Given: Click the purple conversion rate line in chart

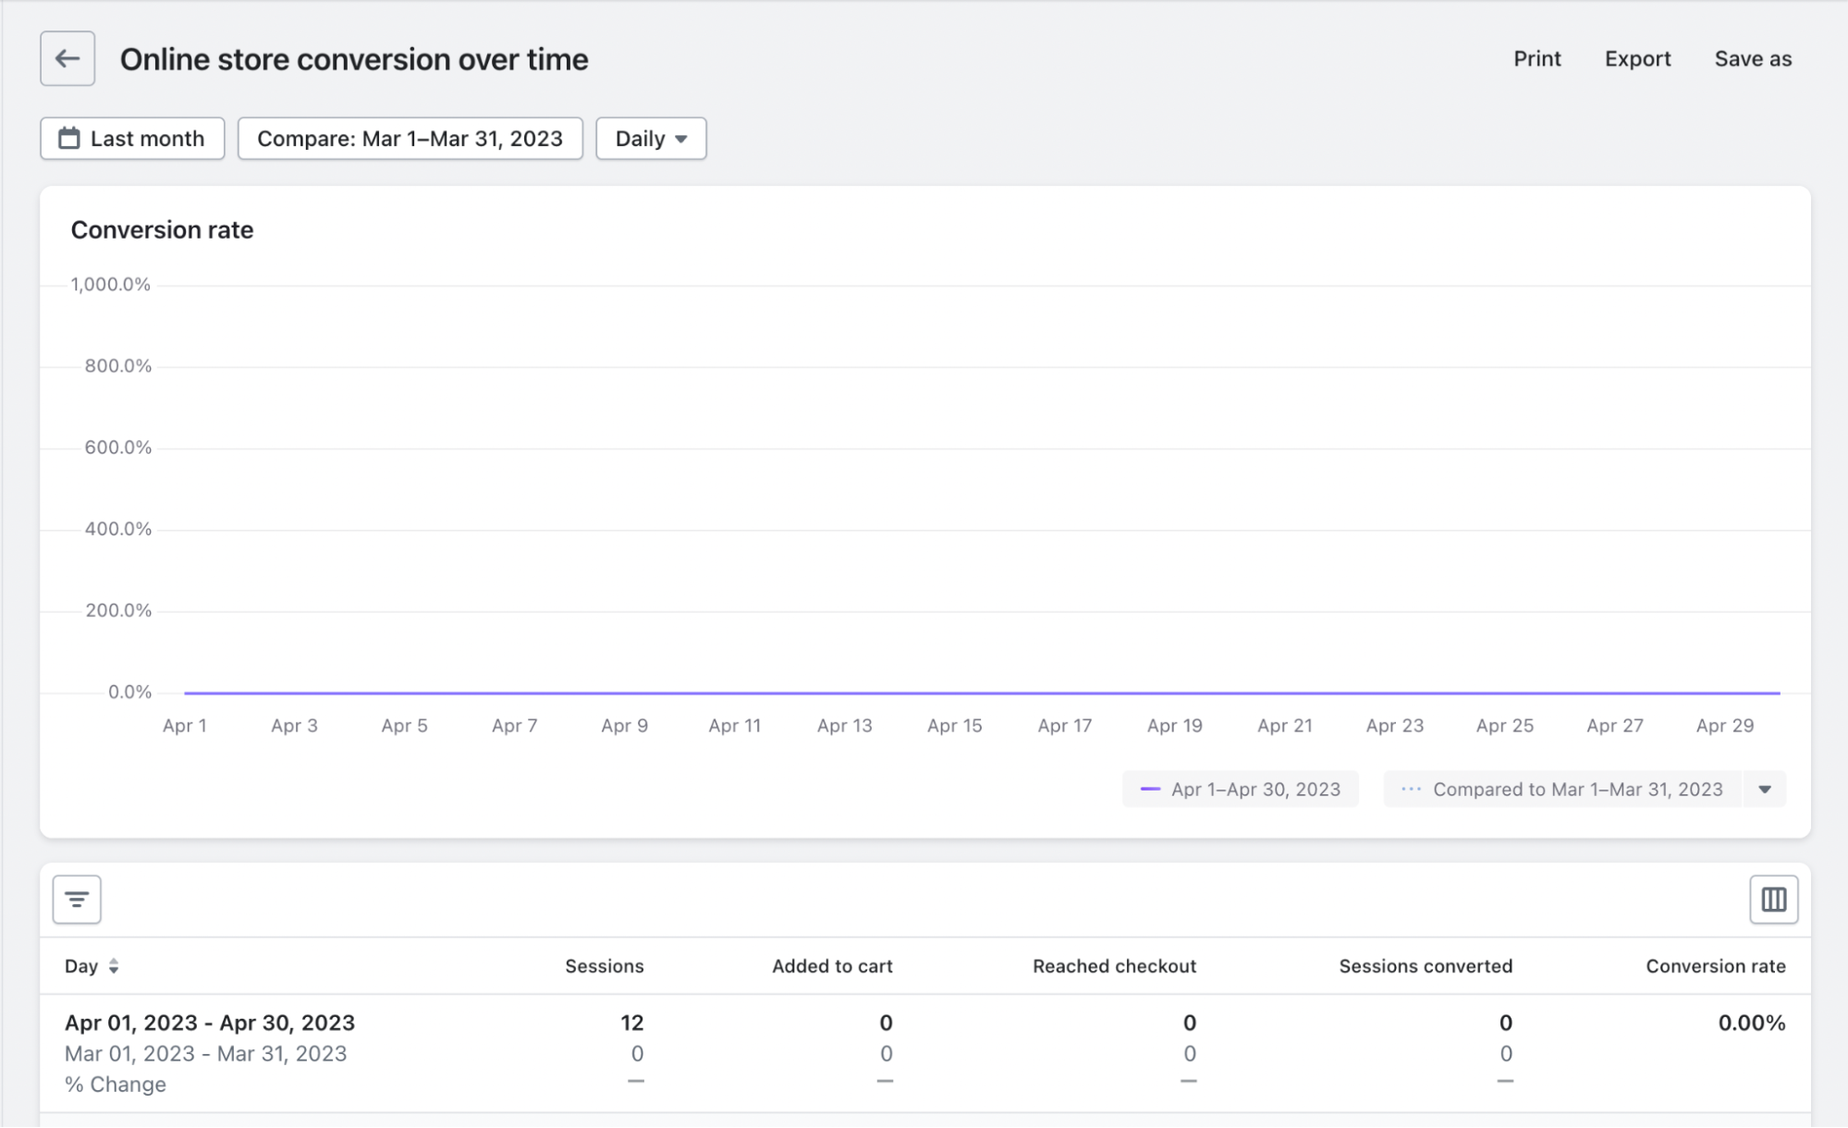Looking at the screenshot, I should coord(982,693).
